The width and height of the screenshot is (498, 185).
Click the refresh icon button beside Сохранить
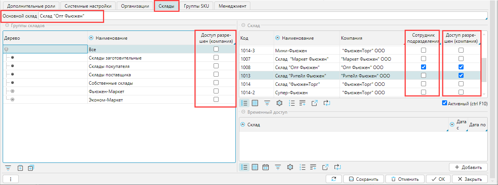[334, 179]
